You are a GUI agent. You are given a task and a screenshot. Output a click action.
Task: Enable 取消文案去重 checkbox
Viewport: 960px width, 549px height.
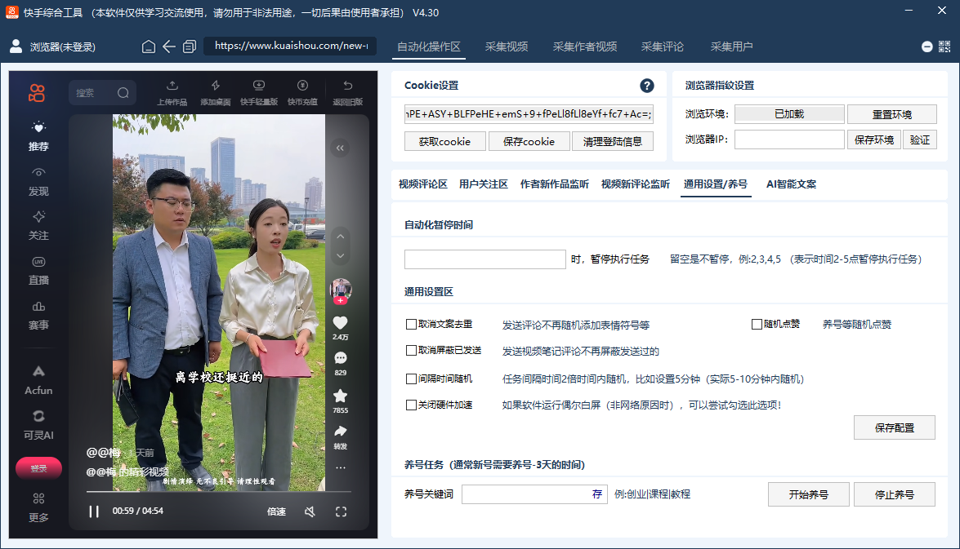point(411,324)
